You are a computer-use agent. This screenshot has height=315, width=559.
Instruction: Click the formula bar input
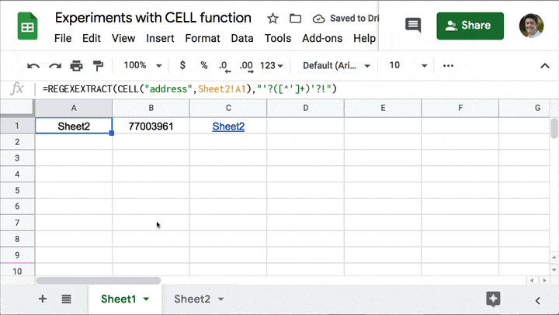click(295, 89)
